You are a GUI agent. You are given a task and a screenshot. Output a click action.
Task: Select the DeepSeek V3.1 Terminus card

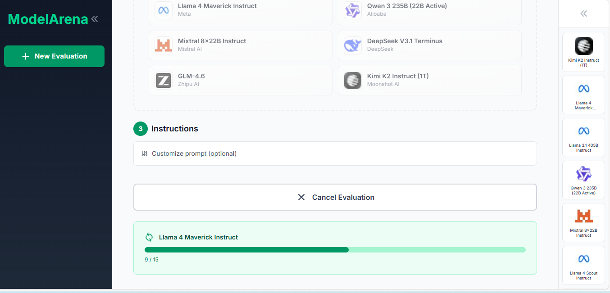tap(430, 45)
